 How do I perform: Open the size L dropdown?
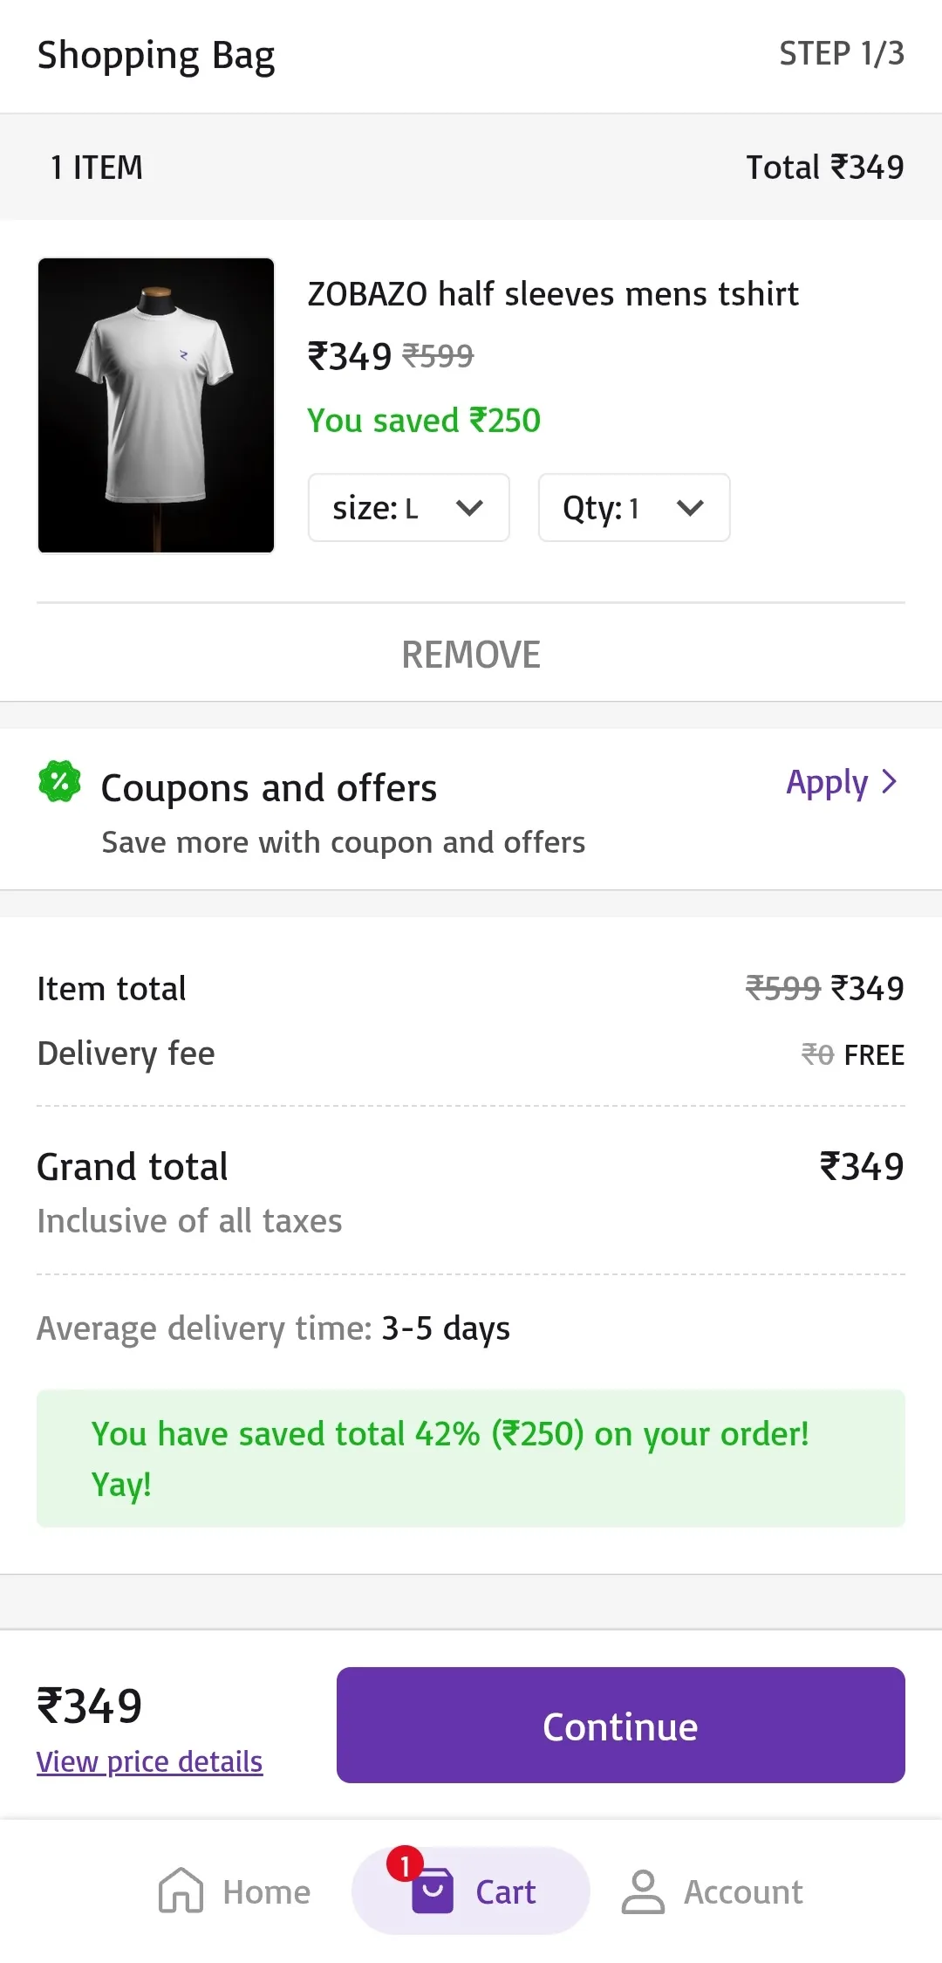(x=408, y=508)
